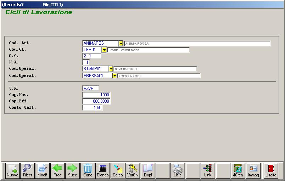Screen dimensions: 285x181
Task: Click the Cod. Art. label
Action: pos(20,43)
